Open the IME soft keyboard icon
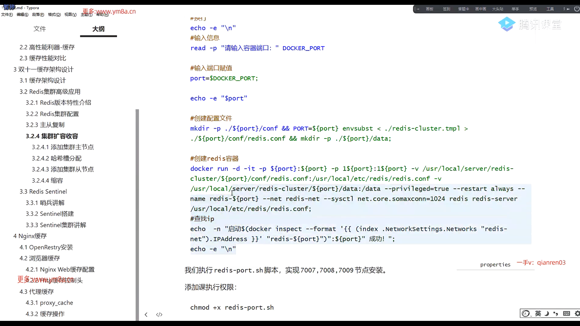 pos(566,313)
